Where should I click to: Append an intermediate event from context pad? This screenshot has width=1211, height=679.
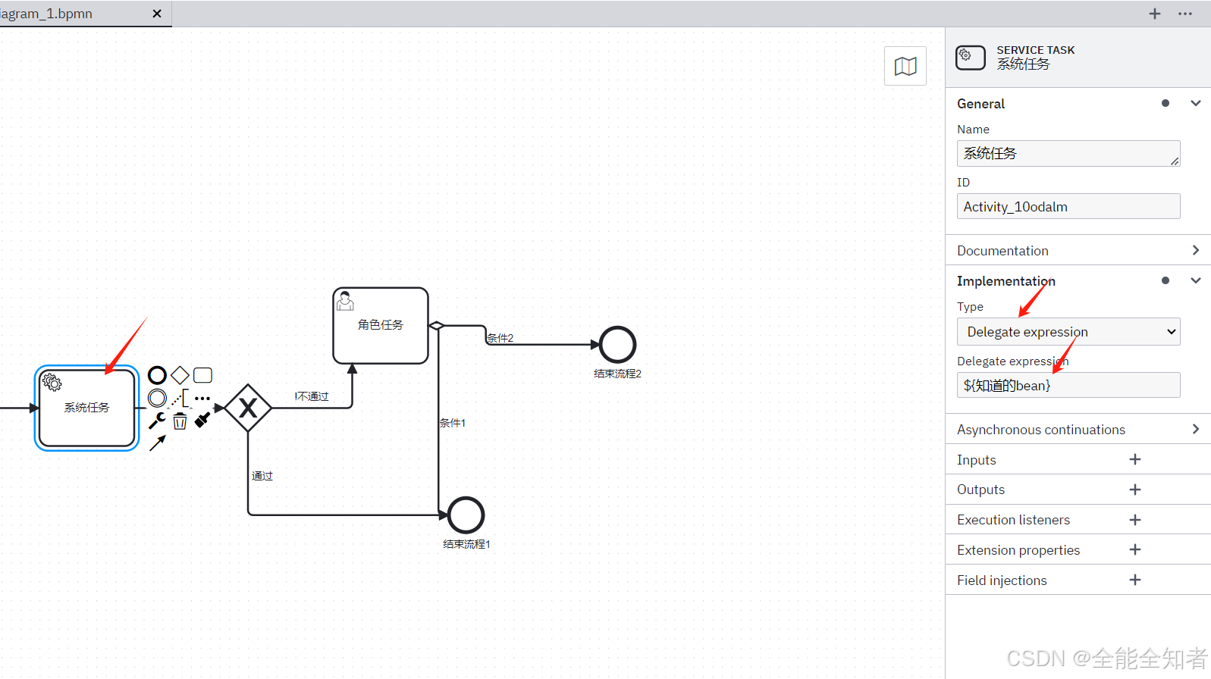pyautogui.click(x=157, y=398)
